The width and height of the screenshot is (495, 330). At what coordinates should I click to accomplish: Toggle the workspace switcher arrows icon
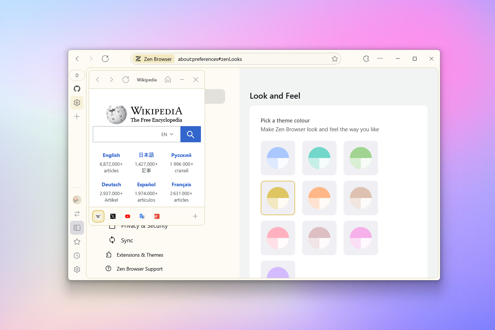(x=77, y=213)
